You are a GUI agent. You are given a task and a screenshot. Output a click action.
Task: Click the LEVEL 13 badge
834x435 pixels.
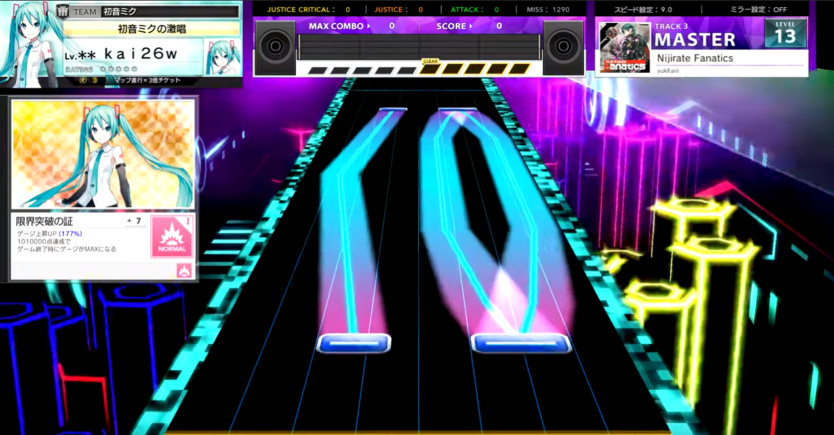(x=785, y=33)
